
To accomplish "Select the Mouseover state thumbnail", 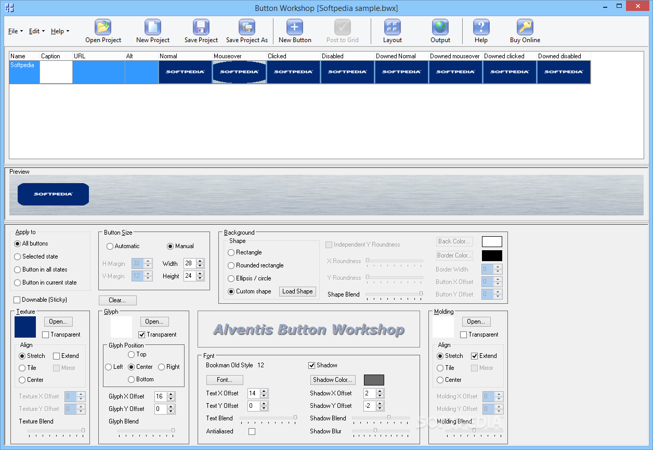I will point(240,72).
